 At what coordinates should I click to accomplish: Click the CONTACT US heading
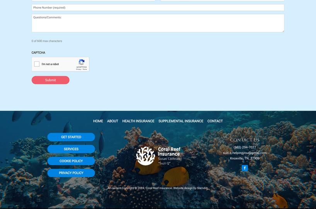coord(245,140)
